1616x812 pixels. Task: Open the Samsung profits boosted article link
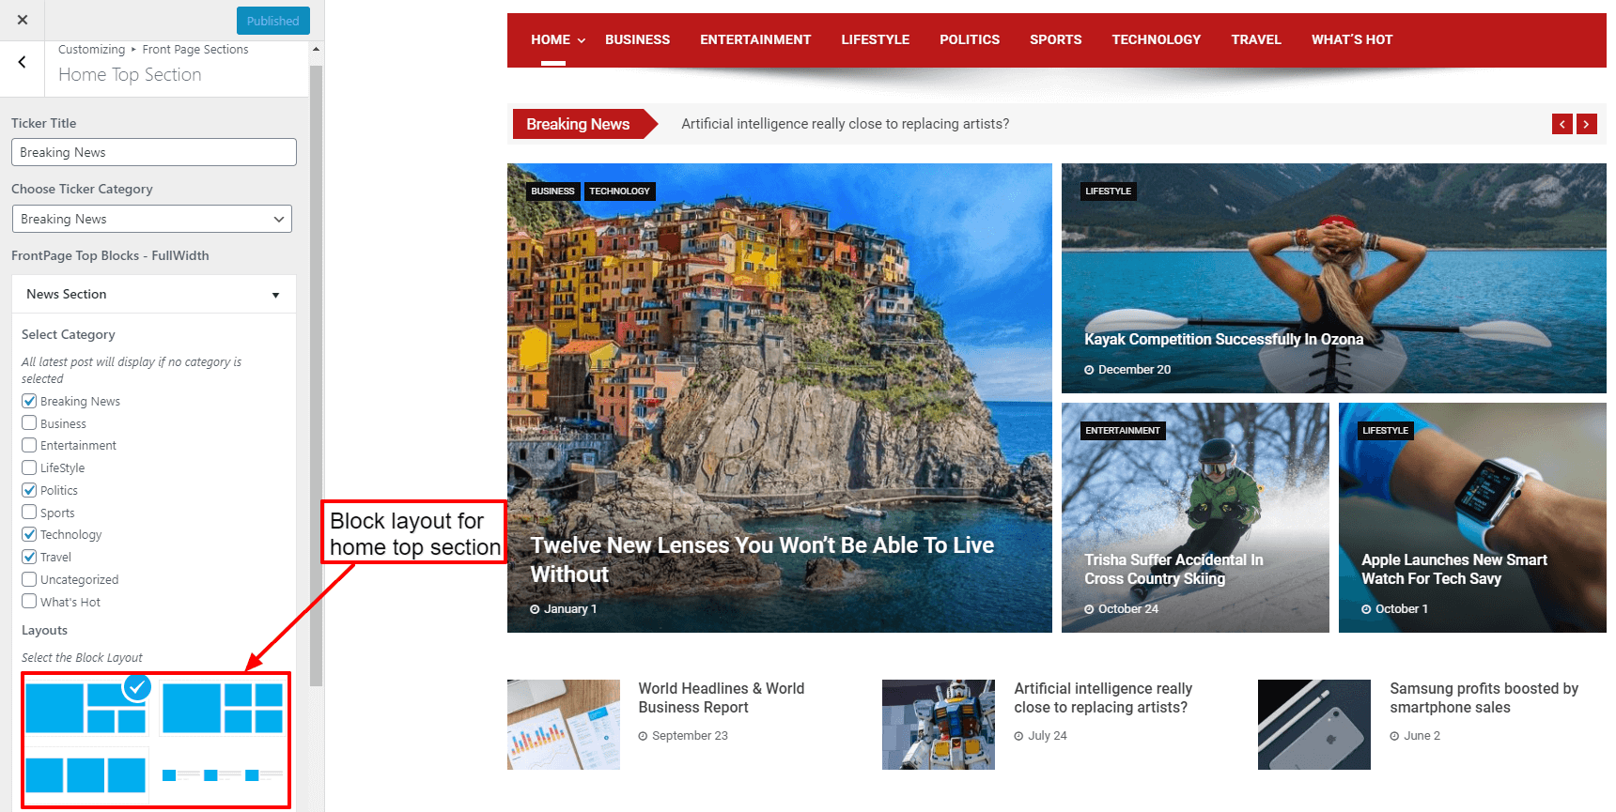pyautogui.click(x=1484, y=697)
